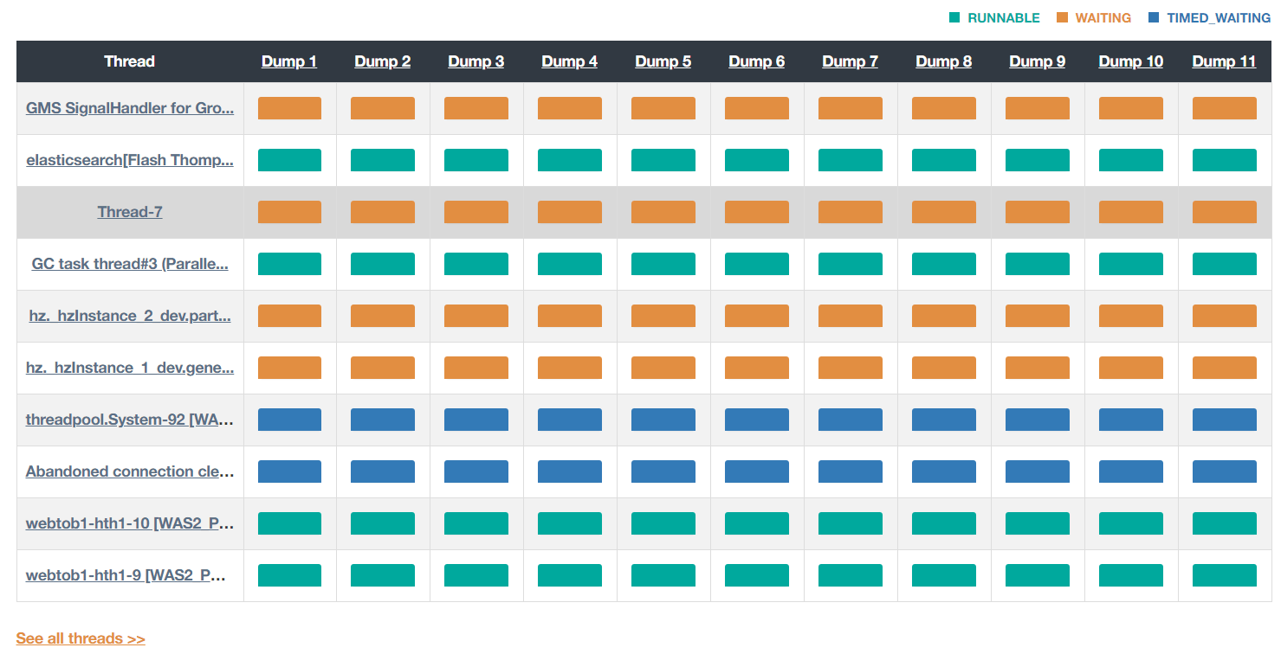Click the RUNNABLE legend color square
The width and height of the screenshot is (1281, 654).
point(954,17)
